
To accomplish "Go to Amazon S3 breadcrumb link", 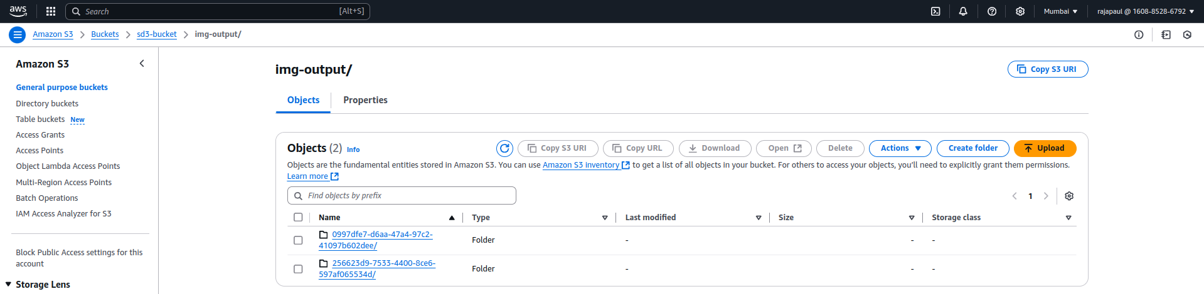I will 53,34.
